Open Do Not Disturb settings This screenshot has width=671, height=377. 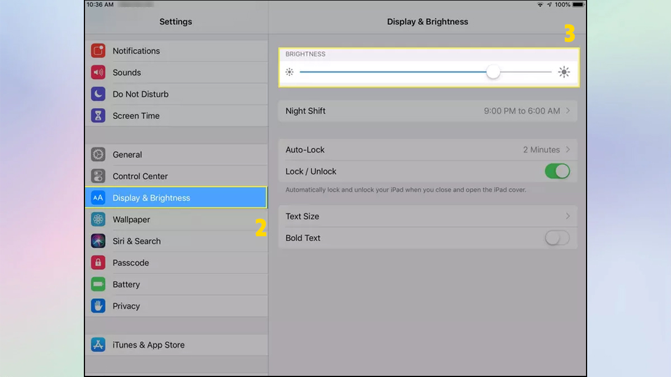(176, 94)
